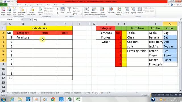Image resolution: width=182 pixels, height=102 pixels.
Task: Open the Name Box dropdown
Action: (20, 20)
